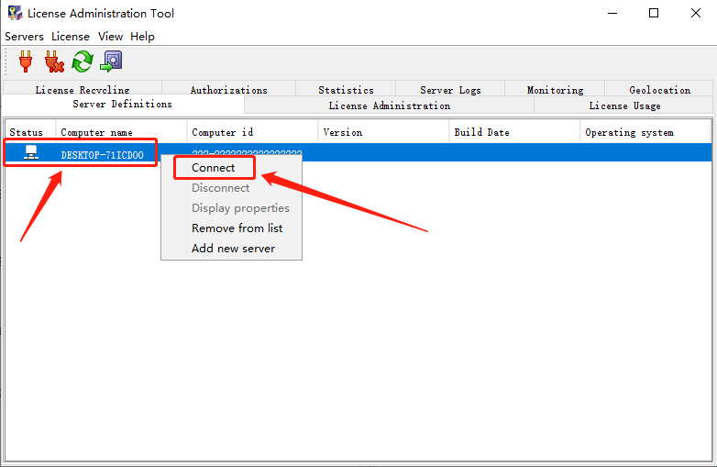Select the Server Definitions tab
Image resolution: width=717 pixels, height=467 pixels.
(x=122, y=105)
